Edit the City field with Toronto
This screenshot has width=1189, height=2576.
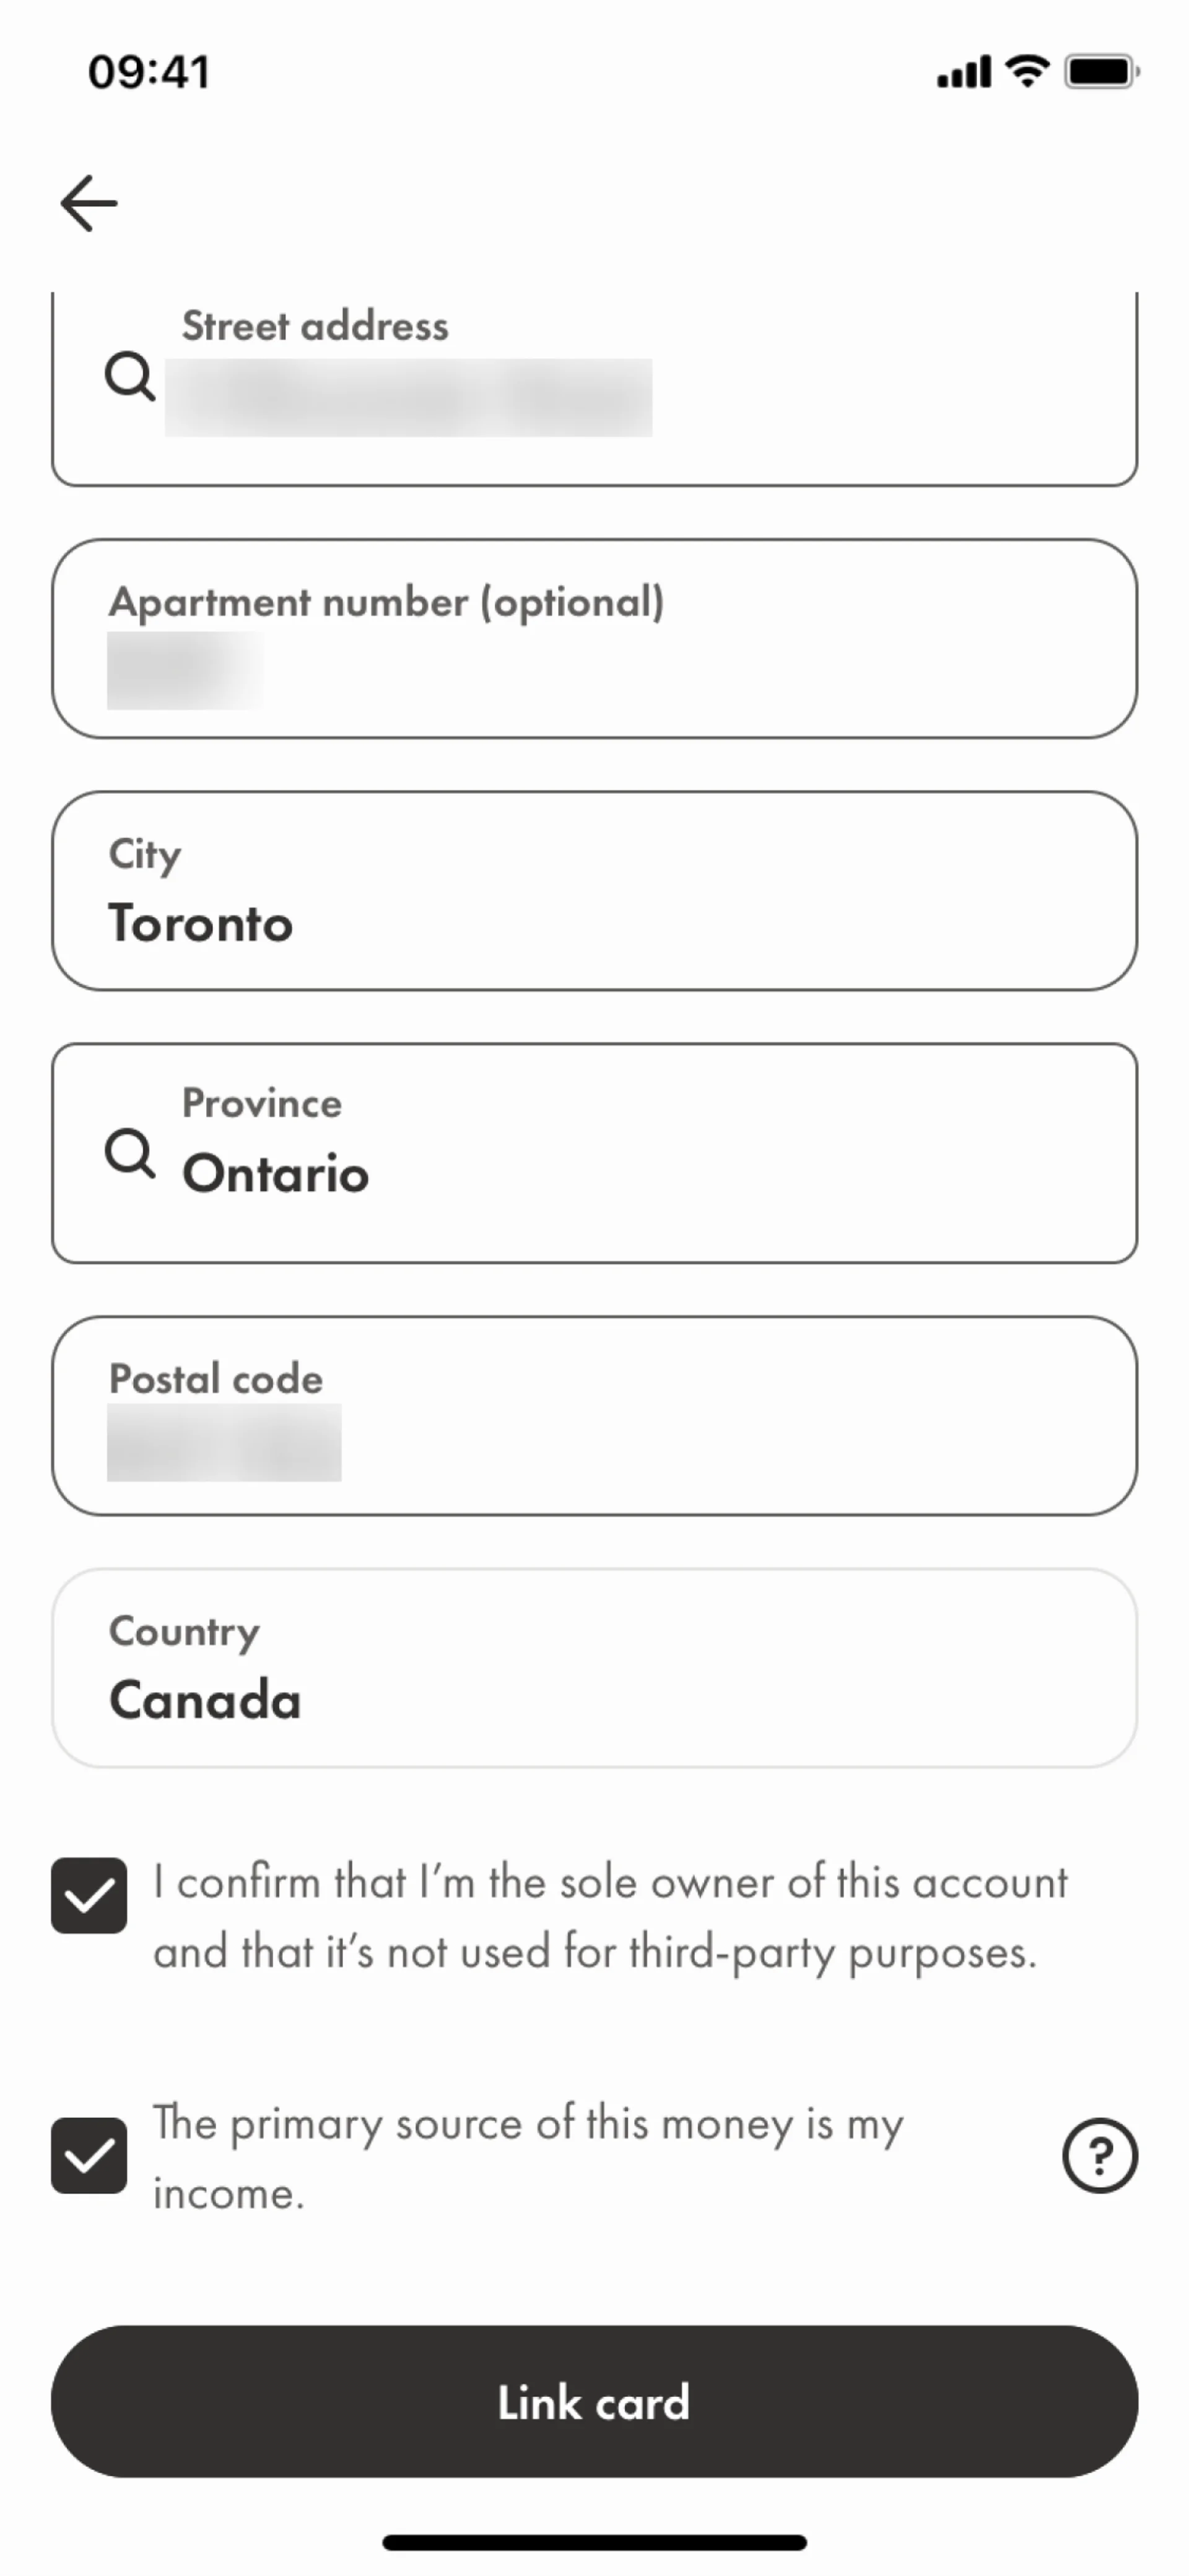click(x=593, y=891)
